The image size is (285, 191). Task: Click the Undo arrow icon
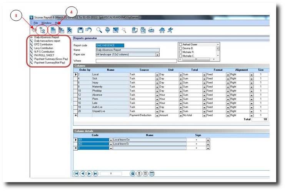click(x=88, y=30)
